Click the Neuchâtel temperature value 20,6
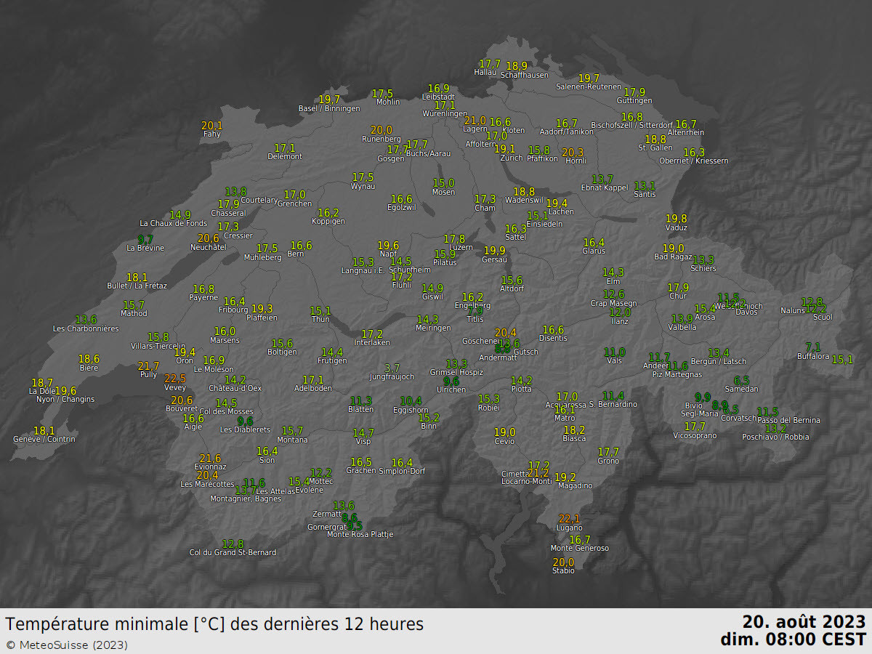 point(208,238)
